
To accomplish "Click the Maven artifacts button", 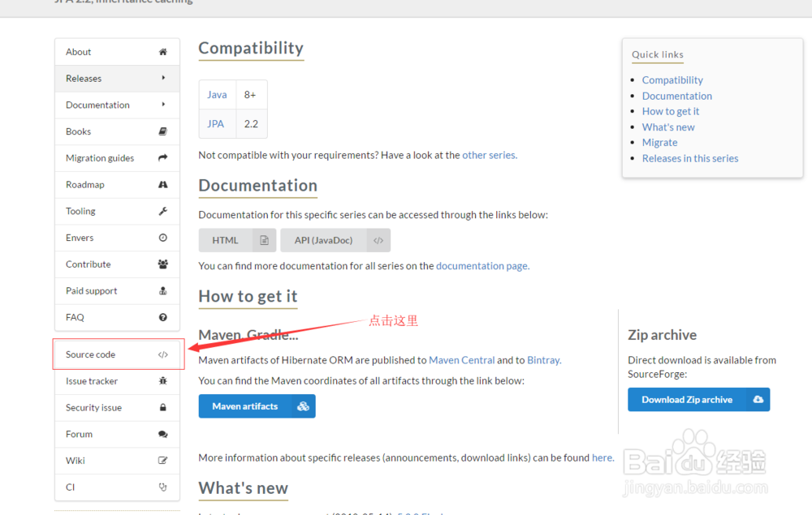I will (x=257, y=406).
